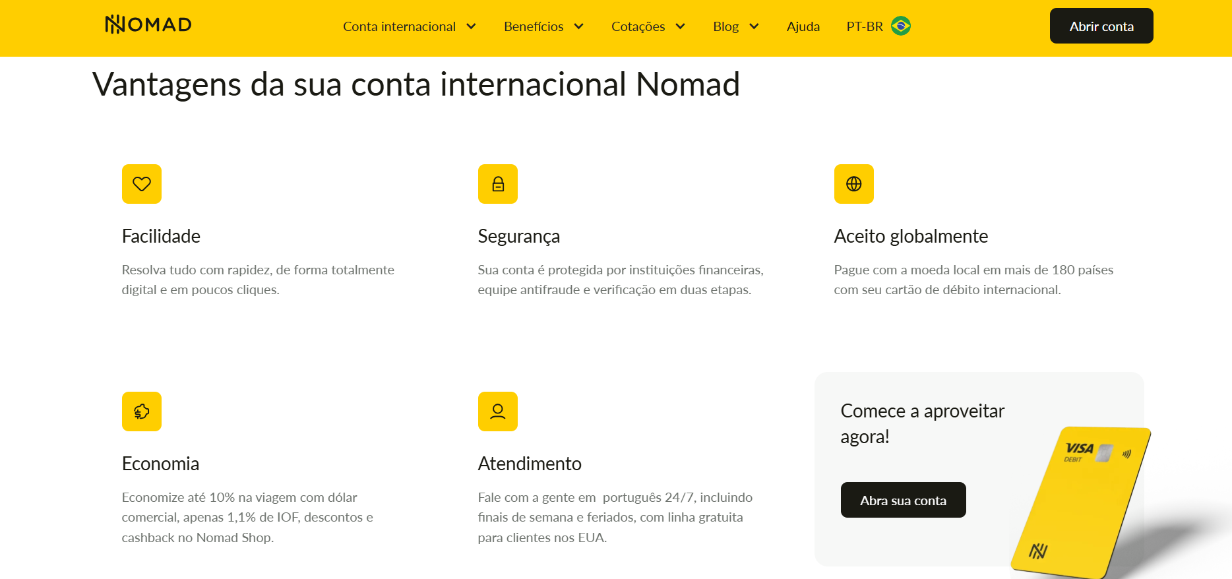Click the Aceito globalmente heading
This screenshot has width=1232, height=579.
[x=911, y=236]
